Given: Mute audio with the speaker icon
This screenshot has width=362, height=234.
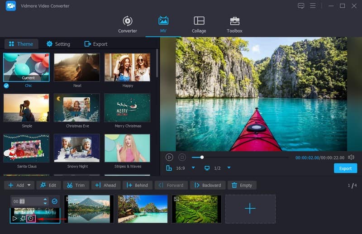Looking at the screenshot, I should point(351,157).
